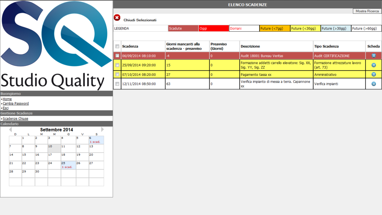Click the Gestione Scadenze section header
This screenshot has height=215, width=382.
[x=56, y=113]
